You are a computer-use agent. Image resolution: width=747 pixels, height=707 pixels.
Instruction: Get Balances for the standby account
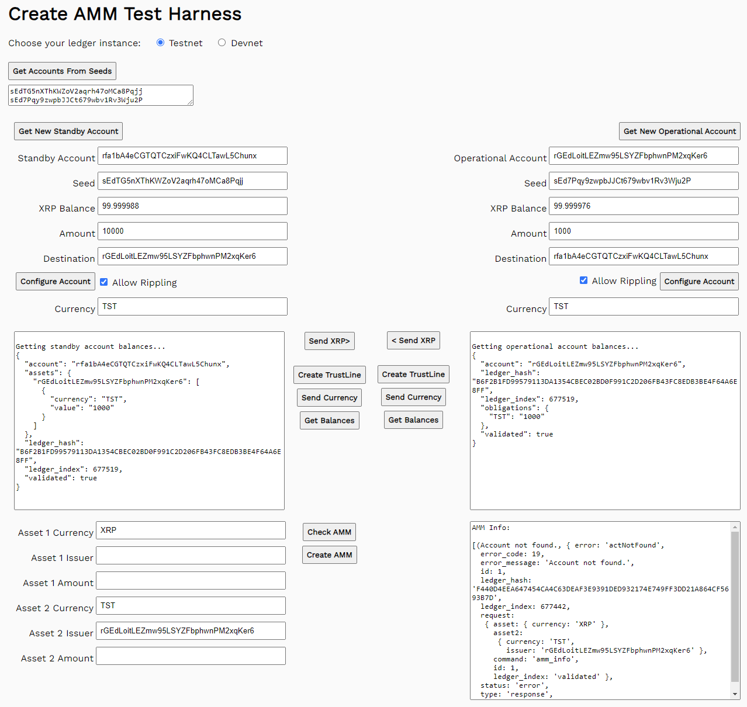pyautogui.click(x=329, y=421)
